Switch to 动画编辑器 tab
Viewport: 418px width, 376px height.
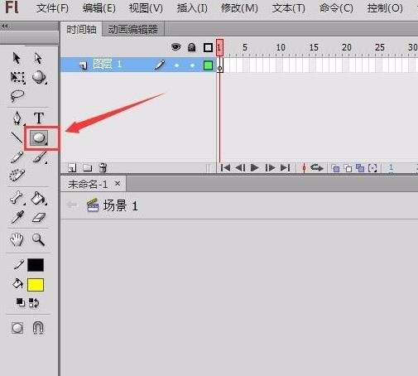tap(133, 29)
